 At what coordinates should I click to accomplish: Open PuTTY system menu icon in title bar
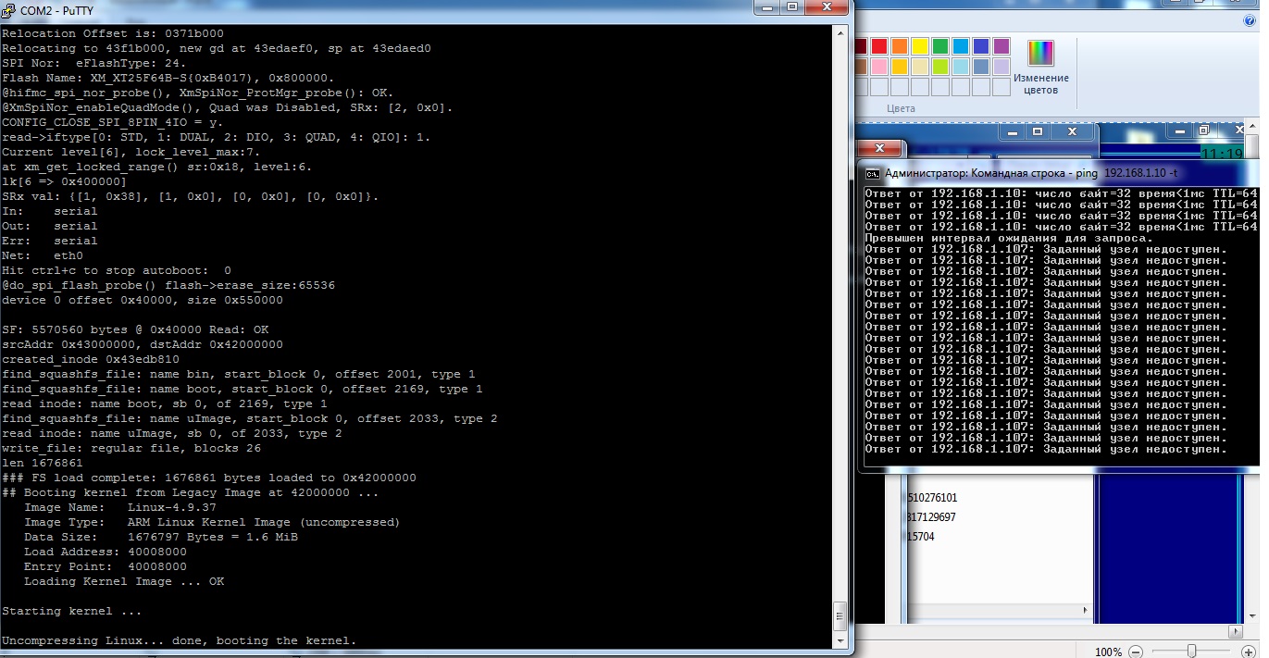tap(10, 8)
